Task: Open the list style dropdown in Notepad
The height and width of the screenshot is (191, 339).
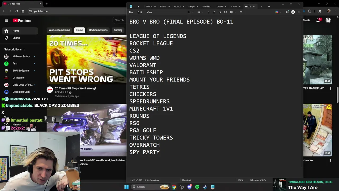Action: [x=200, y=12]
